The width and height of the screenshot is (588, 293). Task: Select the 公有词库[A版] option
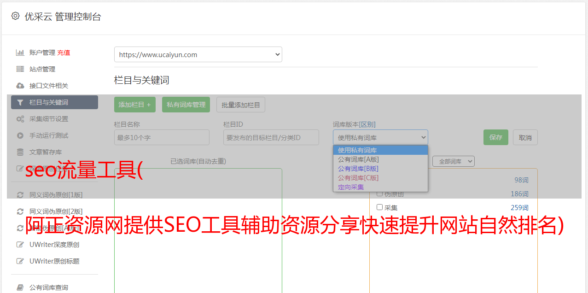coord(380,159)
